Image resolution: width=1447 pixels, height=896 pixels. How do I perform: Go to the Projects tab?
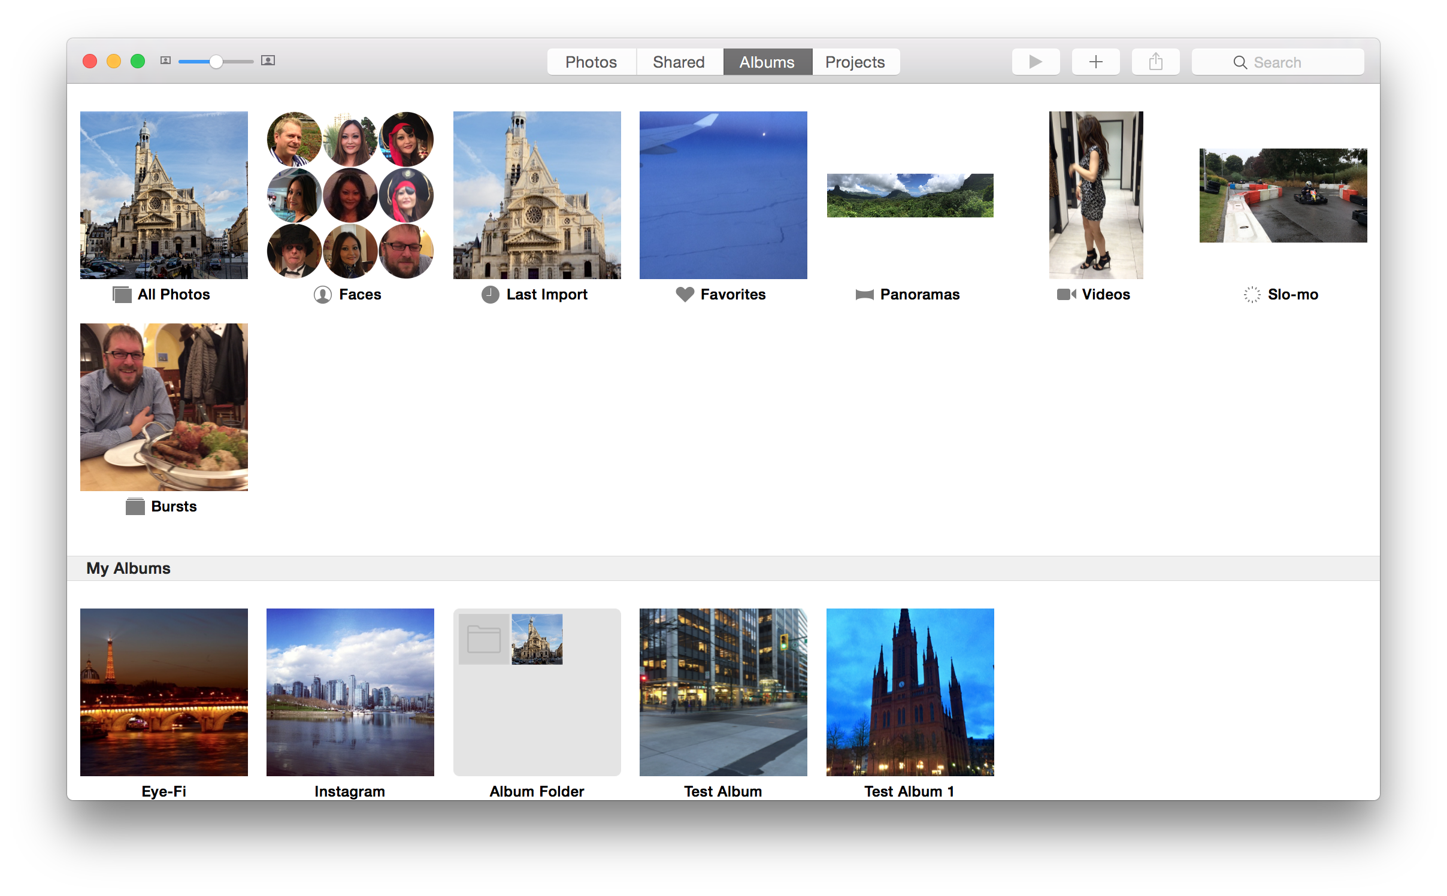(855, 62)
